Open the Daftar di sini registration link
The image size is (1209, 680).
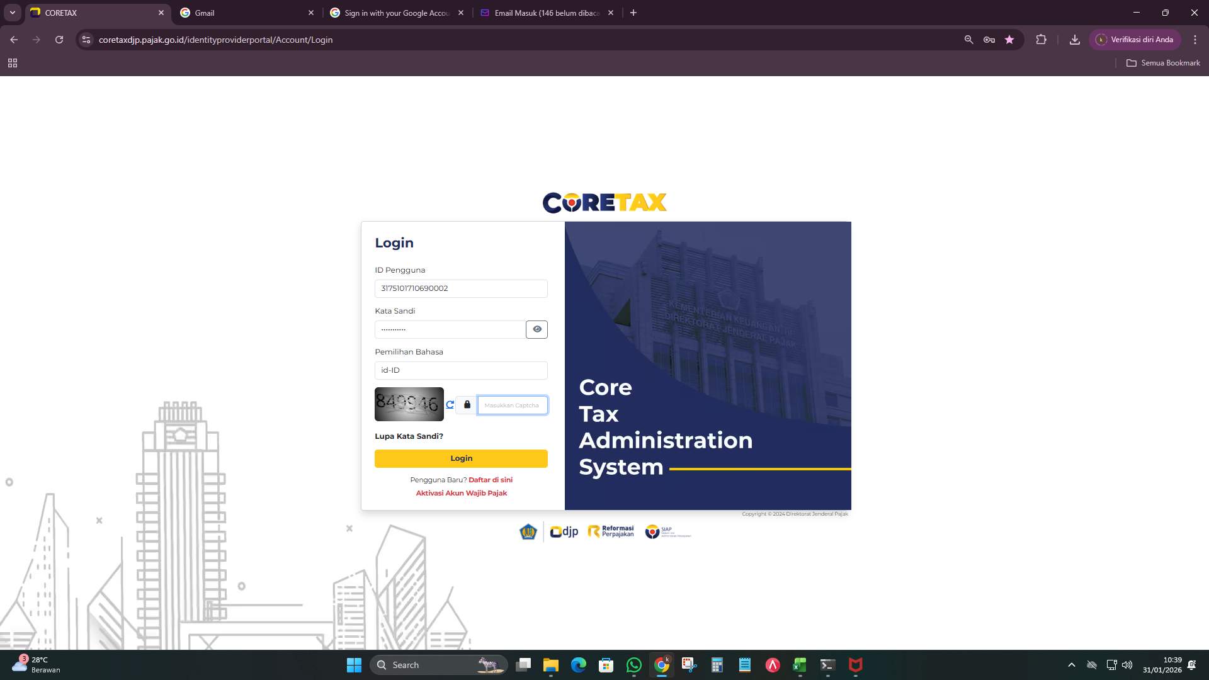pos(491,479)
